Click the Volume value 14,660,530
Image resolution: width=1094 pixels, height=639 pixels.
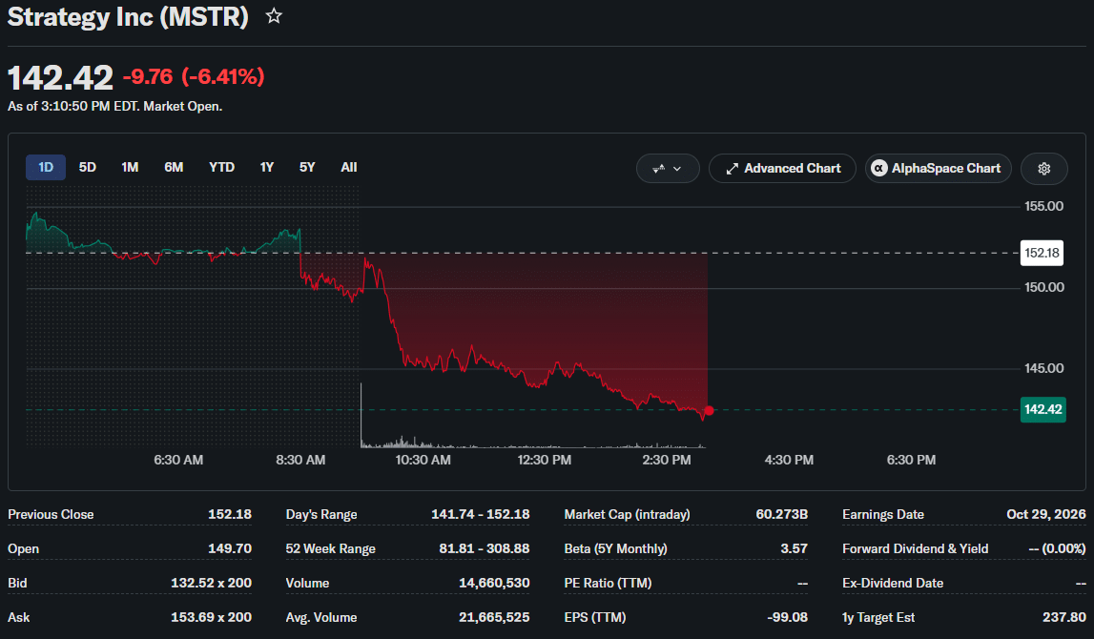pyautogui.click(x=494, y=583)
